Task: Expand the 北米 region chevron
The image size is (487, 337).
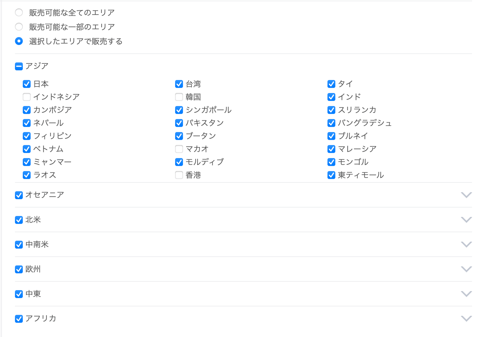Action: point(466,220)
